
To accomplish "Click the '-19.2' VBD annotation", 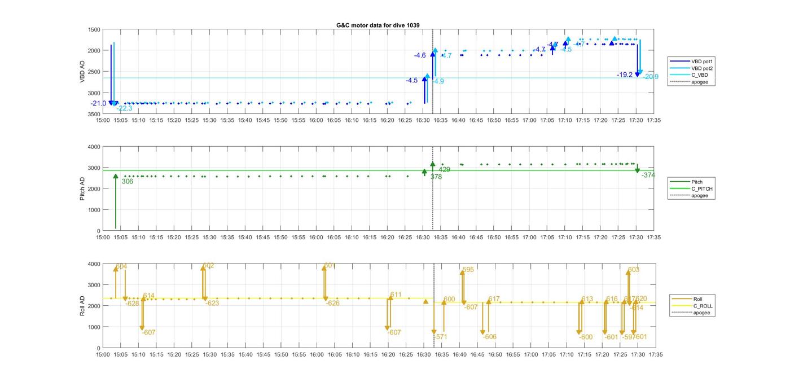I will click(625, 74).
